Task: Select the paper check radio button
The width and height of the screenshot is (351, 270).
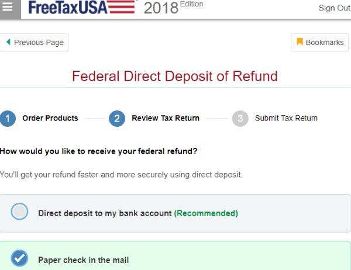Action: click(x=19, y=258)
